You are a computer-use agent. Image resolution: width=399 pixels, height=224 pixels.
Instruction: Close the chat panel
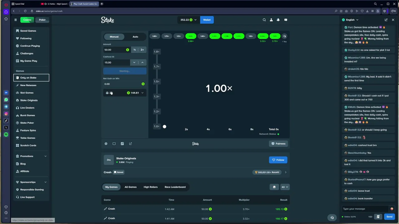393,20
